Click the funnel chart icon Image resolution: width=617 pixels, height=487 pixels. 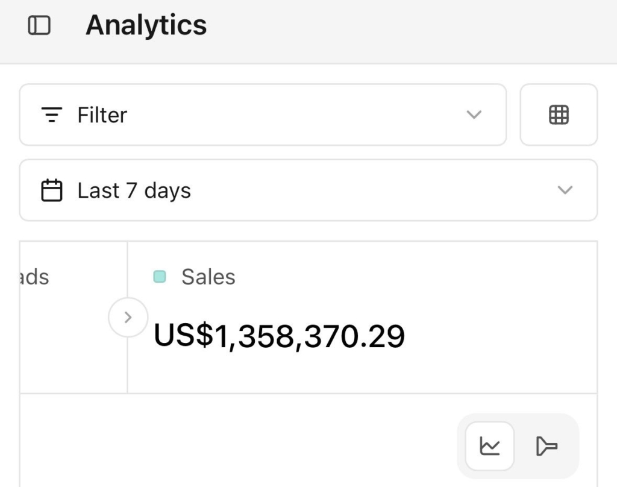[x=547, y=447]
